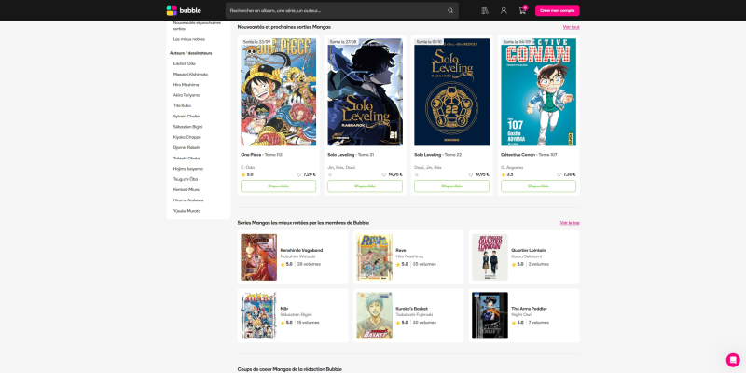Screen dimensions: 746x373
Task: Open Kenshin le Vagabond title text
Action: (x=301, y=250)
